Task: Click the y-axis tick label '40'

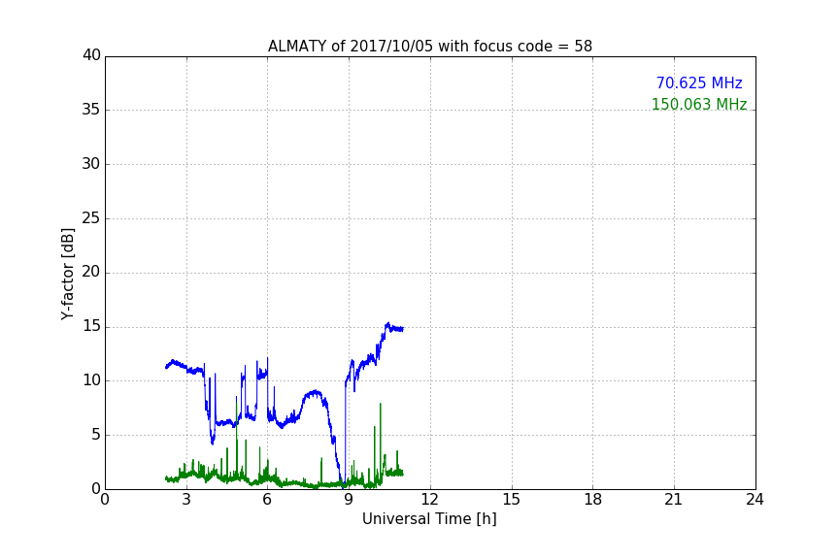Action: tap(91, 55)
